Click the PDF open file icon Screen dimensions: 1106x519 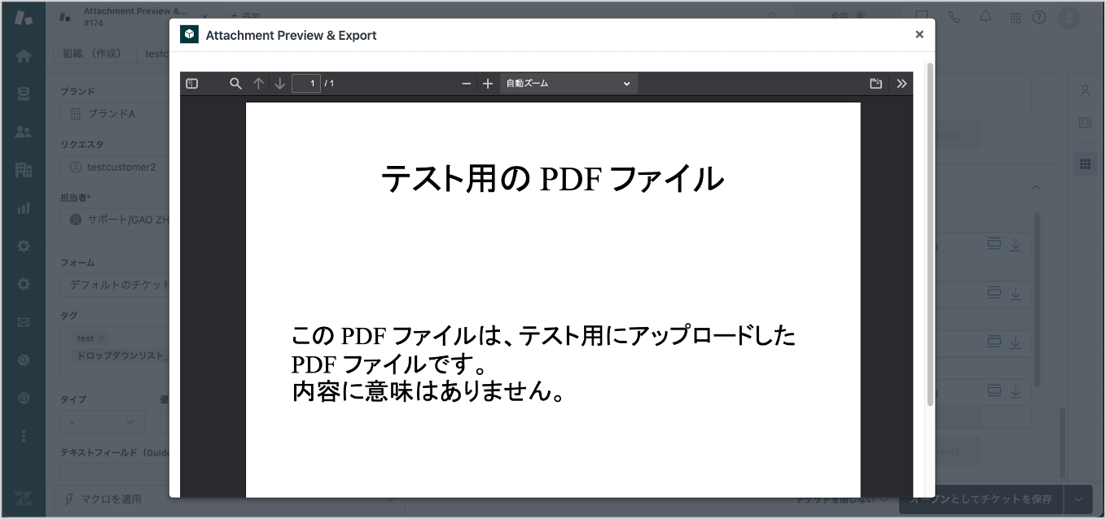876,84
